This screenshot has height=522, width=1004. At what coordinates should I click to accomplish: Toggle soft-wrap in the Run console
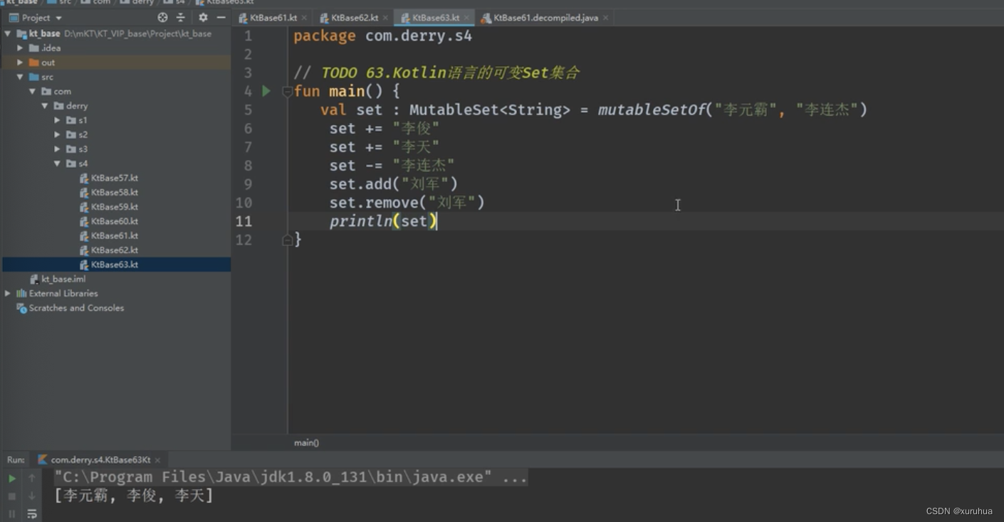tap(31, 513)
